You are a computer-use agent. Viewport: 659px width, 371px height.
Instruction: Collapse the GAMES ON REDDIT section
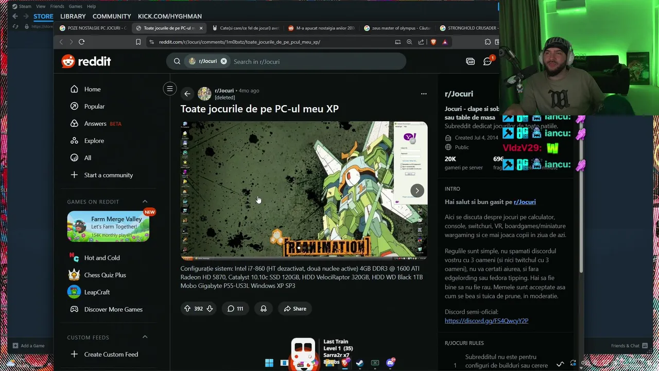(x=145, y=201)
